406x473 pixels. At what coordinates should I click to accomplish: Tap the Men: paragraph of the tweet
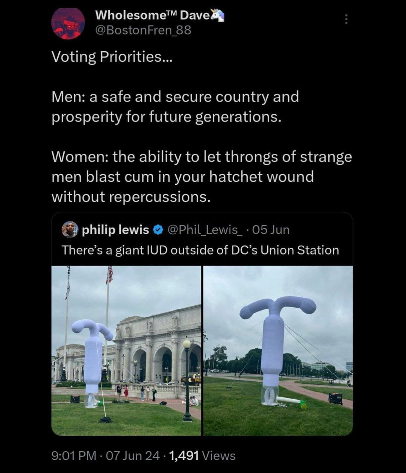click(x=175, y=107)
